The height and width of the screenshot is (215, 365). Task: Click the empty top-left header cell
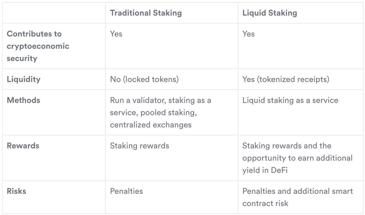pos(54,13)
